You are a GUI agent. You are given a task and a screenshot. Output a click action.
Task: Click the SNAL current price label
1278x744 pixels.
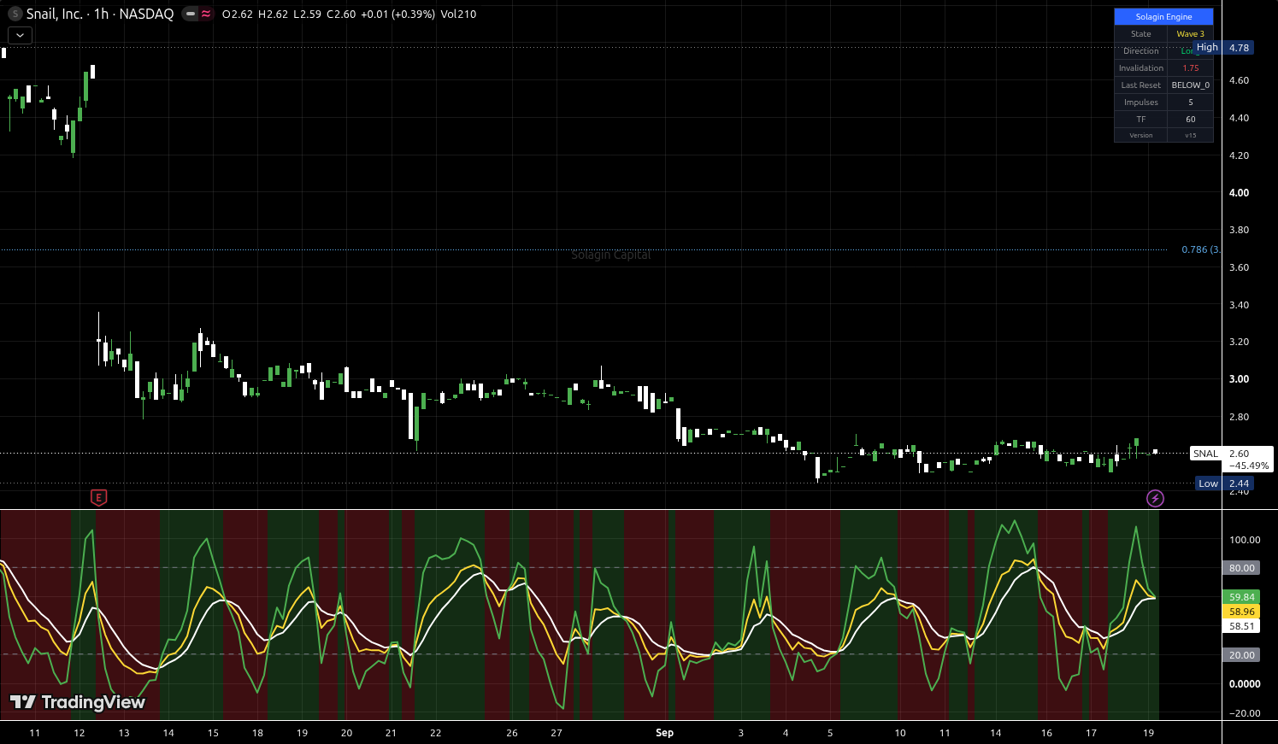1205,454
